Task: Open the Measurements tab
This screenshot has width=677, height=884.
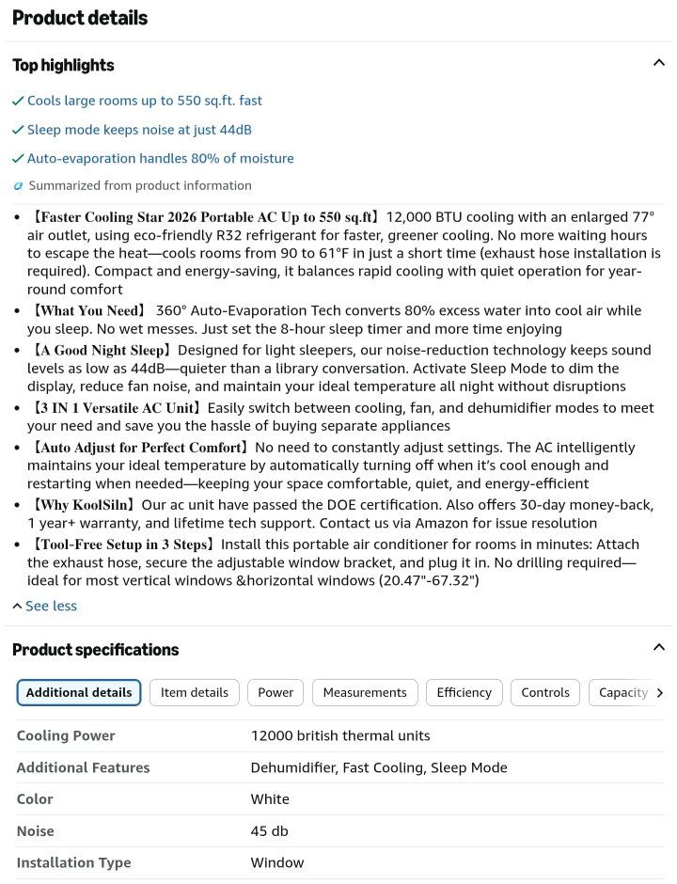Action: (x=365, y=693)
